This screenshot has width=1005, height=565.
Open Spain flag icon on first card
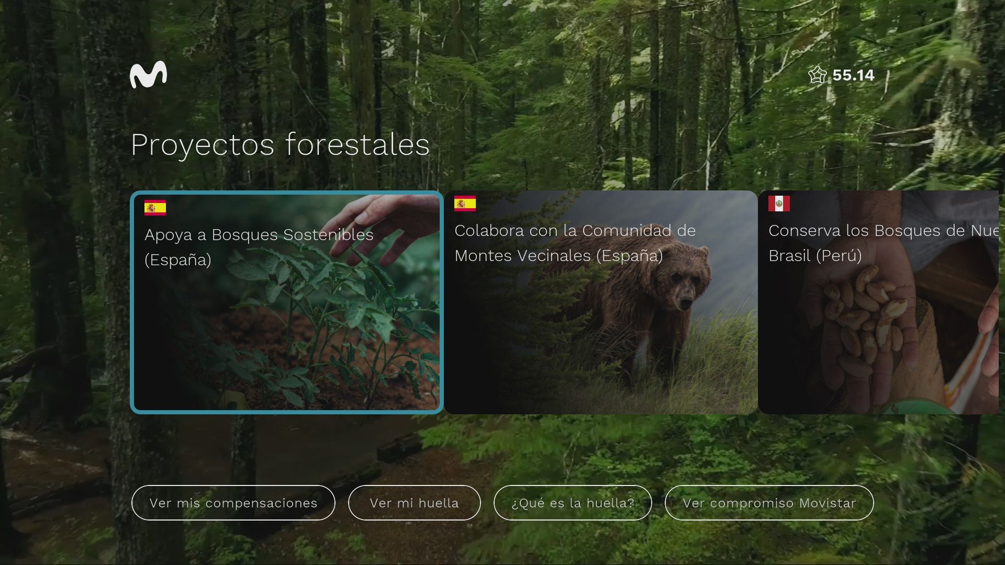[155, 207]
